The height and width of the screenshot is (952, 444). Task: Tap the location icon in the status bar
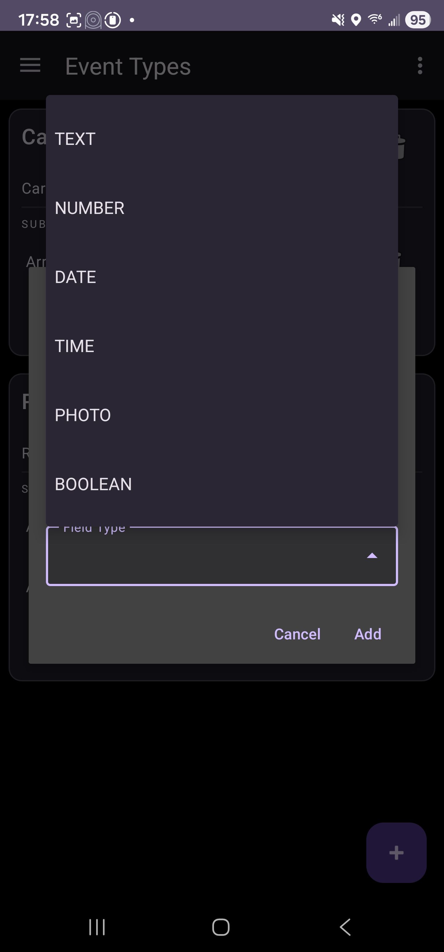[356, 20]
